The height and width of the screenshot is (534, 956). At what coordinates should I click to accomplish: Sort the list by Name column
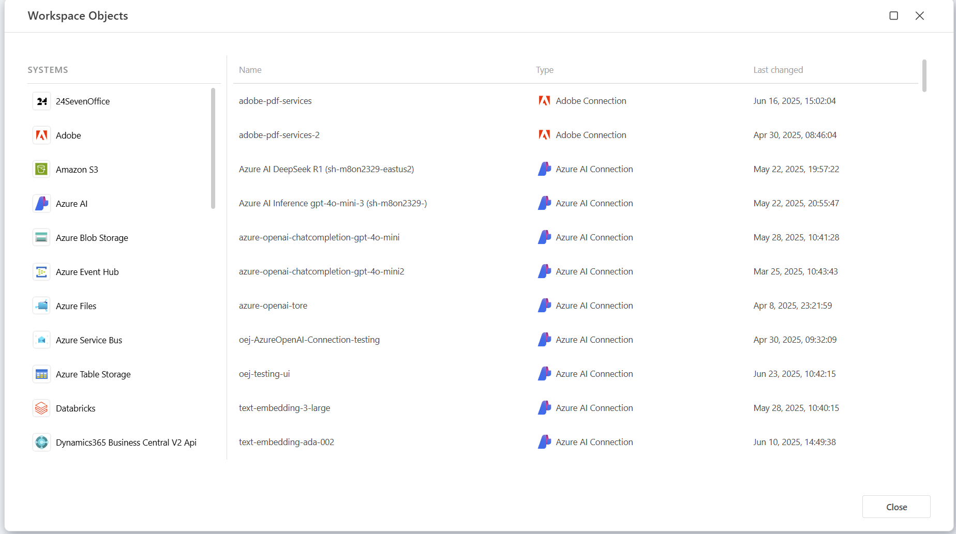(x=250, y=70)
